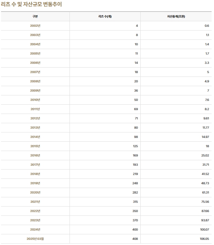
Task: Click the 2025년 03월 row label
Action: pyautogui.click(x=35, y=239)
